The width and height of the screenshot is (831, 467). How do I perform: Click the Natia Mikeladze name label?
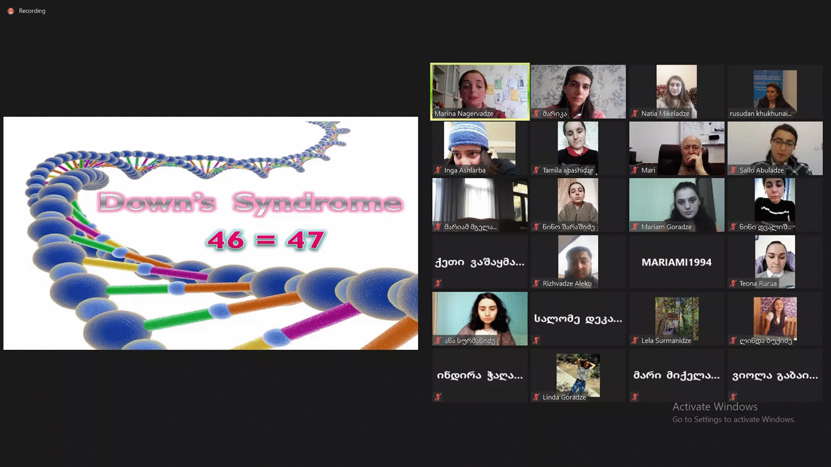coord(665,114)
